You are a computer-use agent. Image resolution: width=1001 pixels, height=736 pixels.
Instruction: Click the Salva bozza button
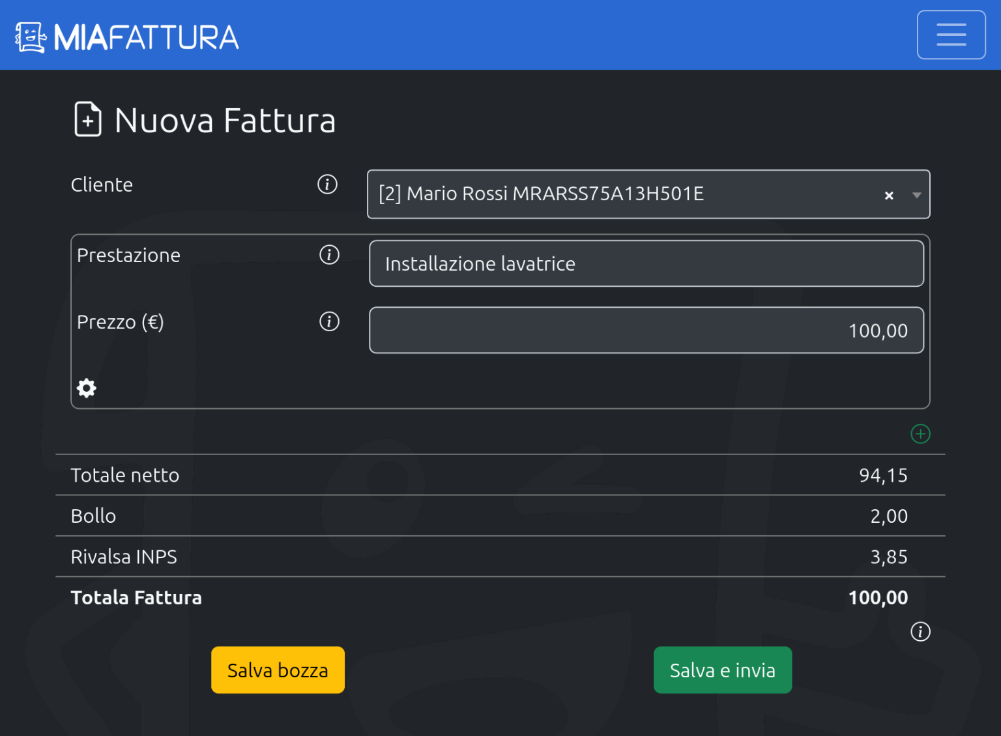[x=278, y=670]
